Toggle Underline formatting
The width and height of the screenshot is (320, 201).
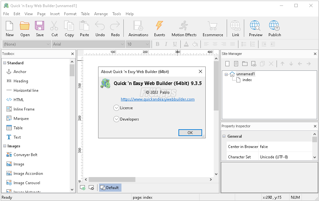click(x=175, y=44)
